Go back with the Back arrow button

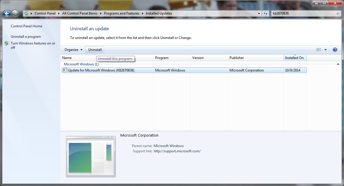click(7, 14)
